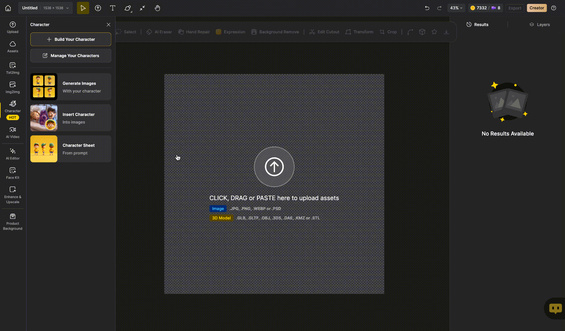
Task: Open Enhance & Upscale tool
Action: (13, 195)
